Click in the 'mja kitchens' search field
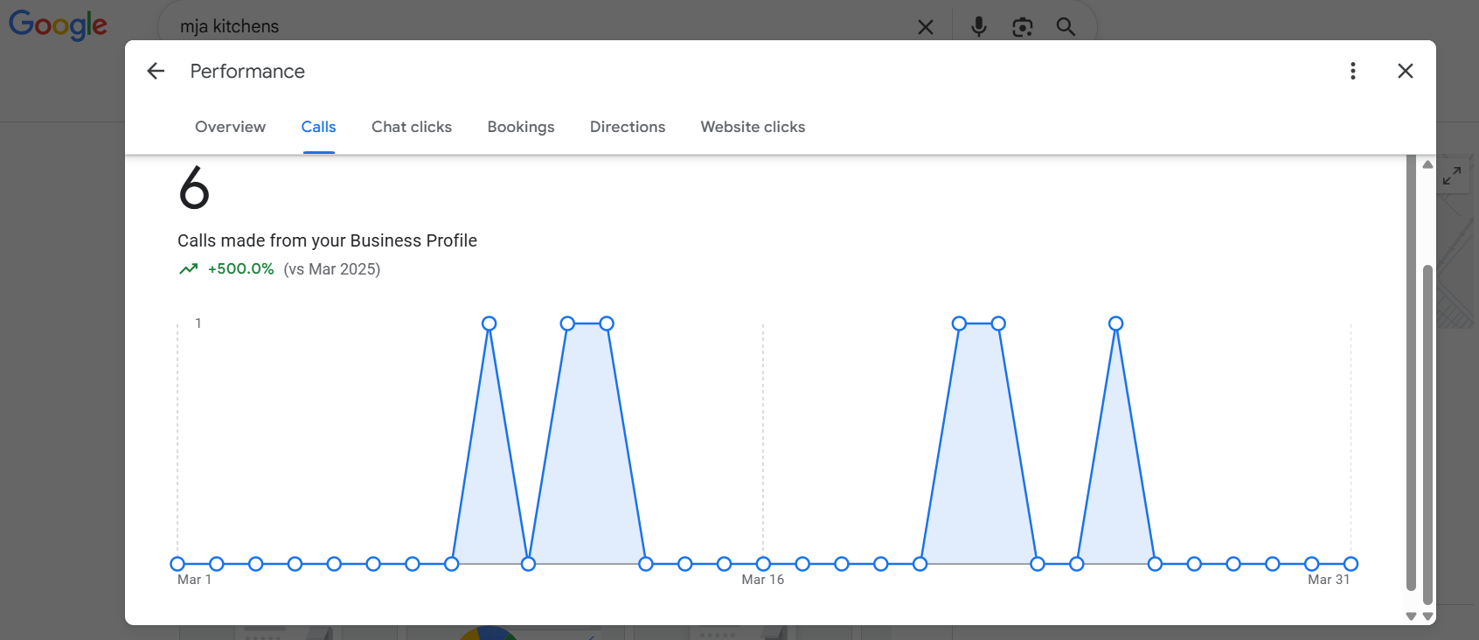This screenshot has width=1479, height=640. point(542,26)
